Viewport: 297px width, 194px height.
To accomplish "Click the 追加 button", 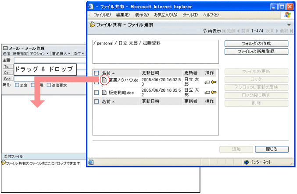I will 236,149.
